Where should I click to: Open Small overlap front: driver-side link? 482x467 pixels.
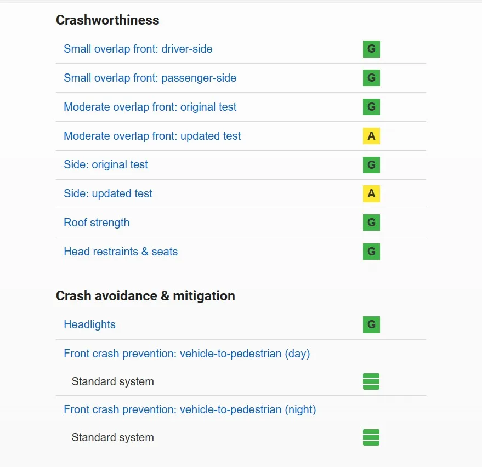coord(138,49)
